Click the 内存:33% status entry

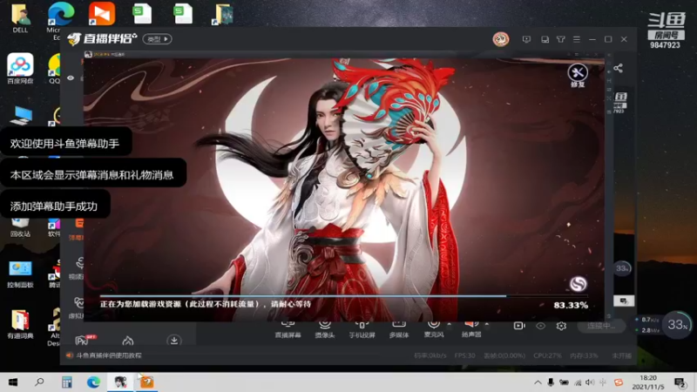(584, 355)
